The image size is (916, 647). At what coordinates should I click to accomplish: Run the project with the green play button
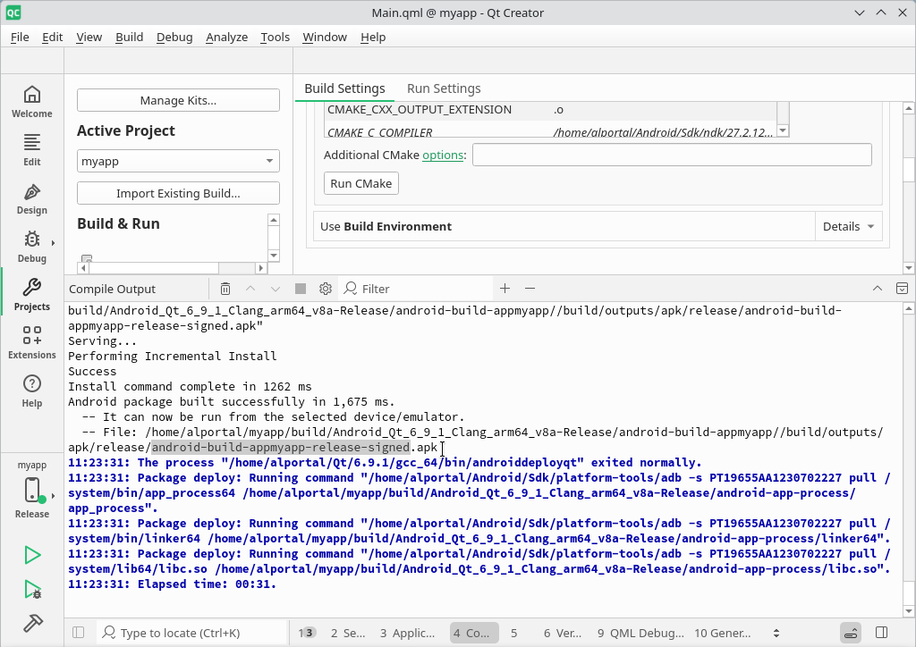[32, 555]
